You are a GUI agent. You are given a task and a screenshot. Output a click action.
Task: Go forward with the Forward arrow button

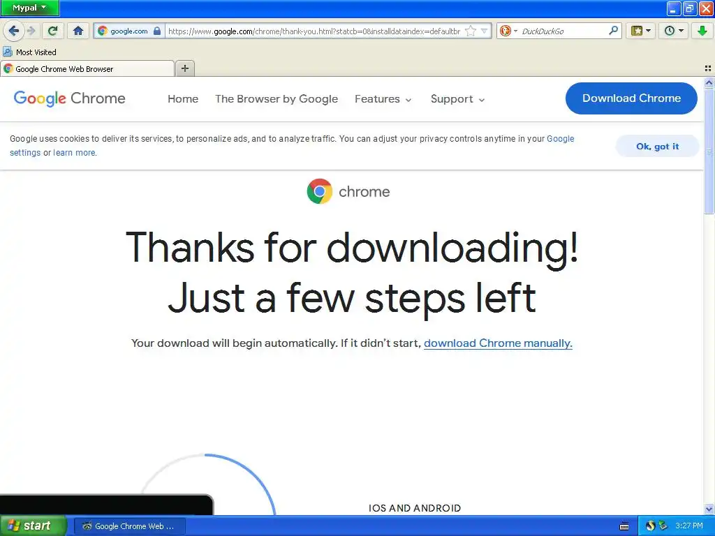pyautogui.click(x=31, y=31)
